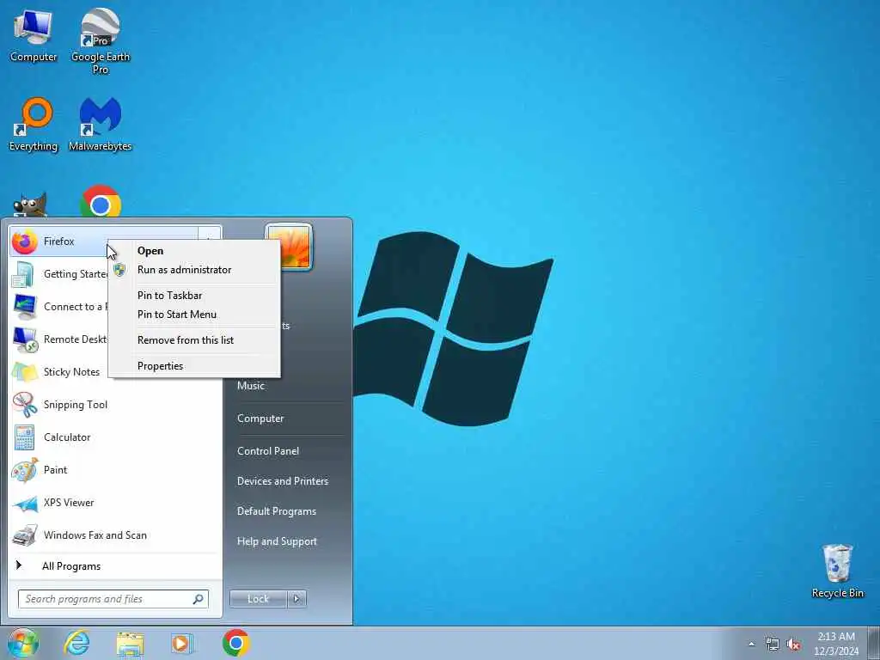This screenshot has height=660, width=880.
Task: Launch Internet Explorer from the taskbar
Action: [x=76, y=643]
